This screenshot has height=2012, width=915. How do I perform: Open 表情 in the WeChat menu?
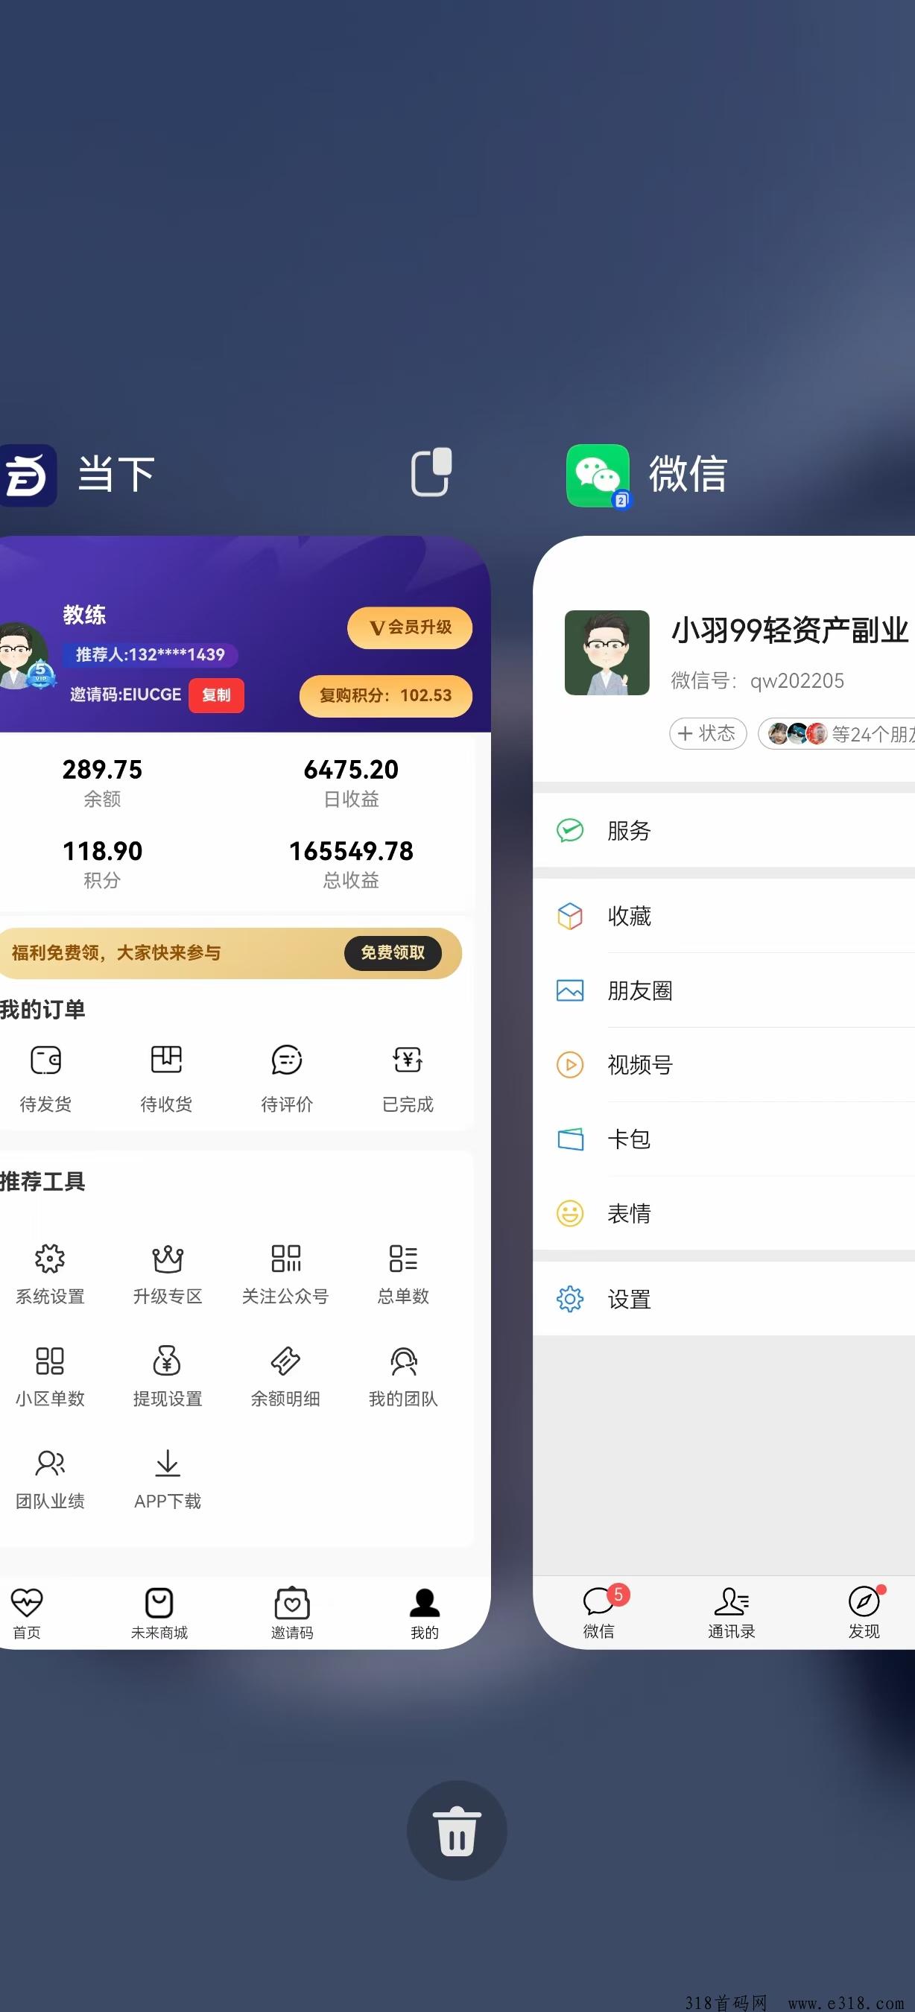click(724, 1213)
